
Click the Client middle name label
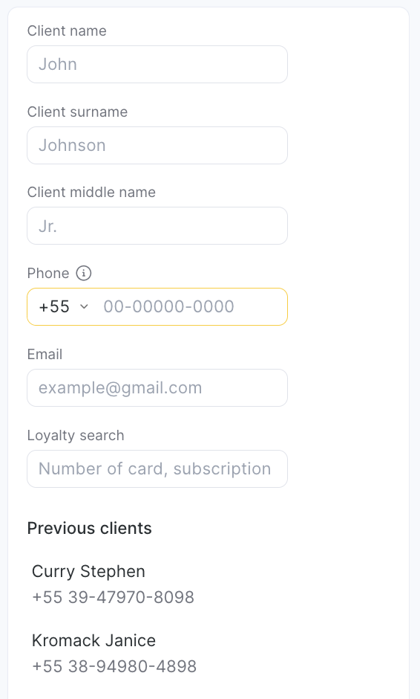pos(91,192)
